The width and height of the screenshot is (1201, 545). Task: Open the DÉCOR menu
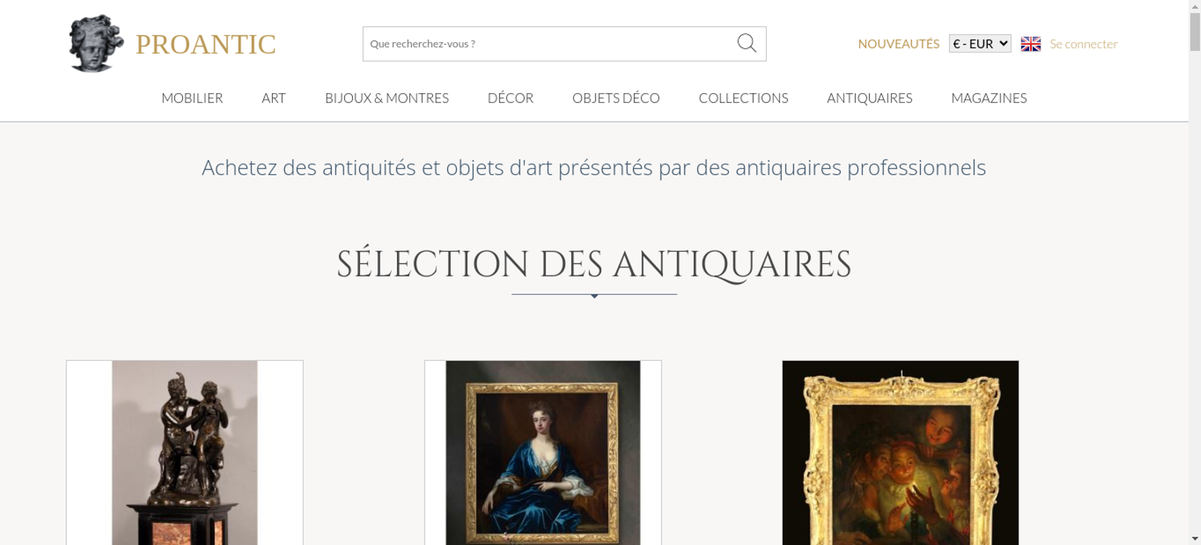[510, 98]
